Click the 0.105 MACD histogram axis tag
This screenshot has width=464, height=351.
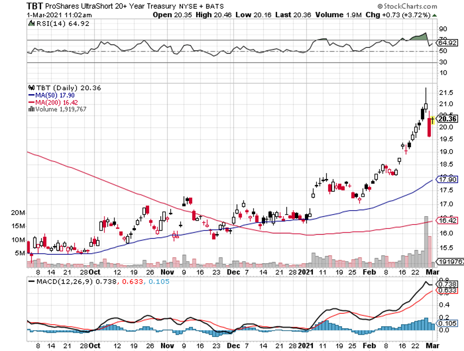(448, 323)
